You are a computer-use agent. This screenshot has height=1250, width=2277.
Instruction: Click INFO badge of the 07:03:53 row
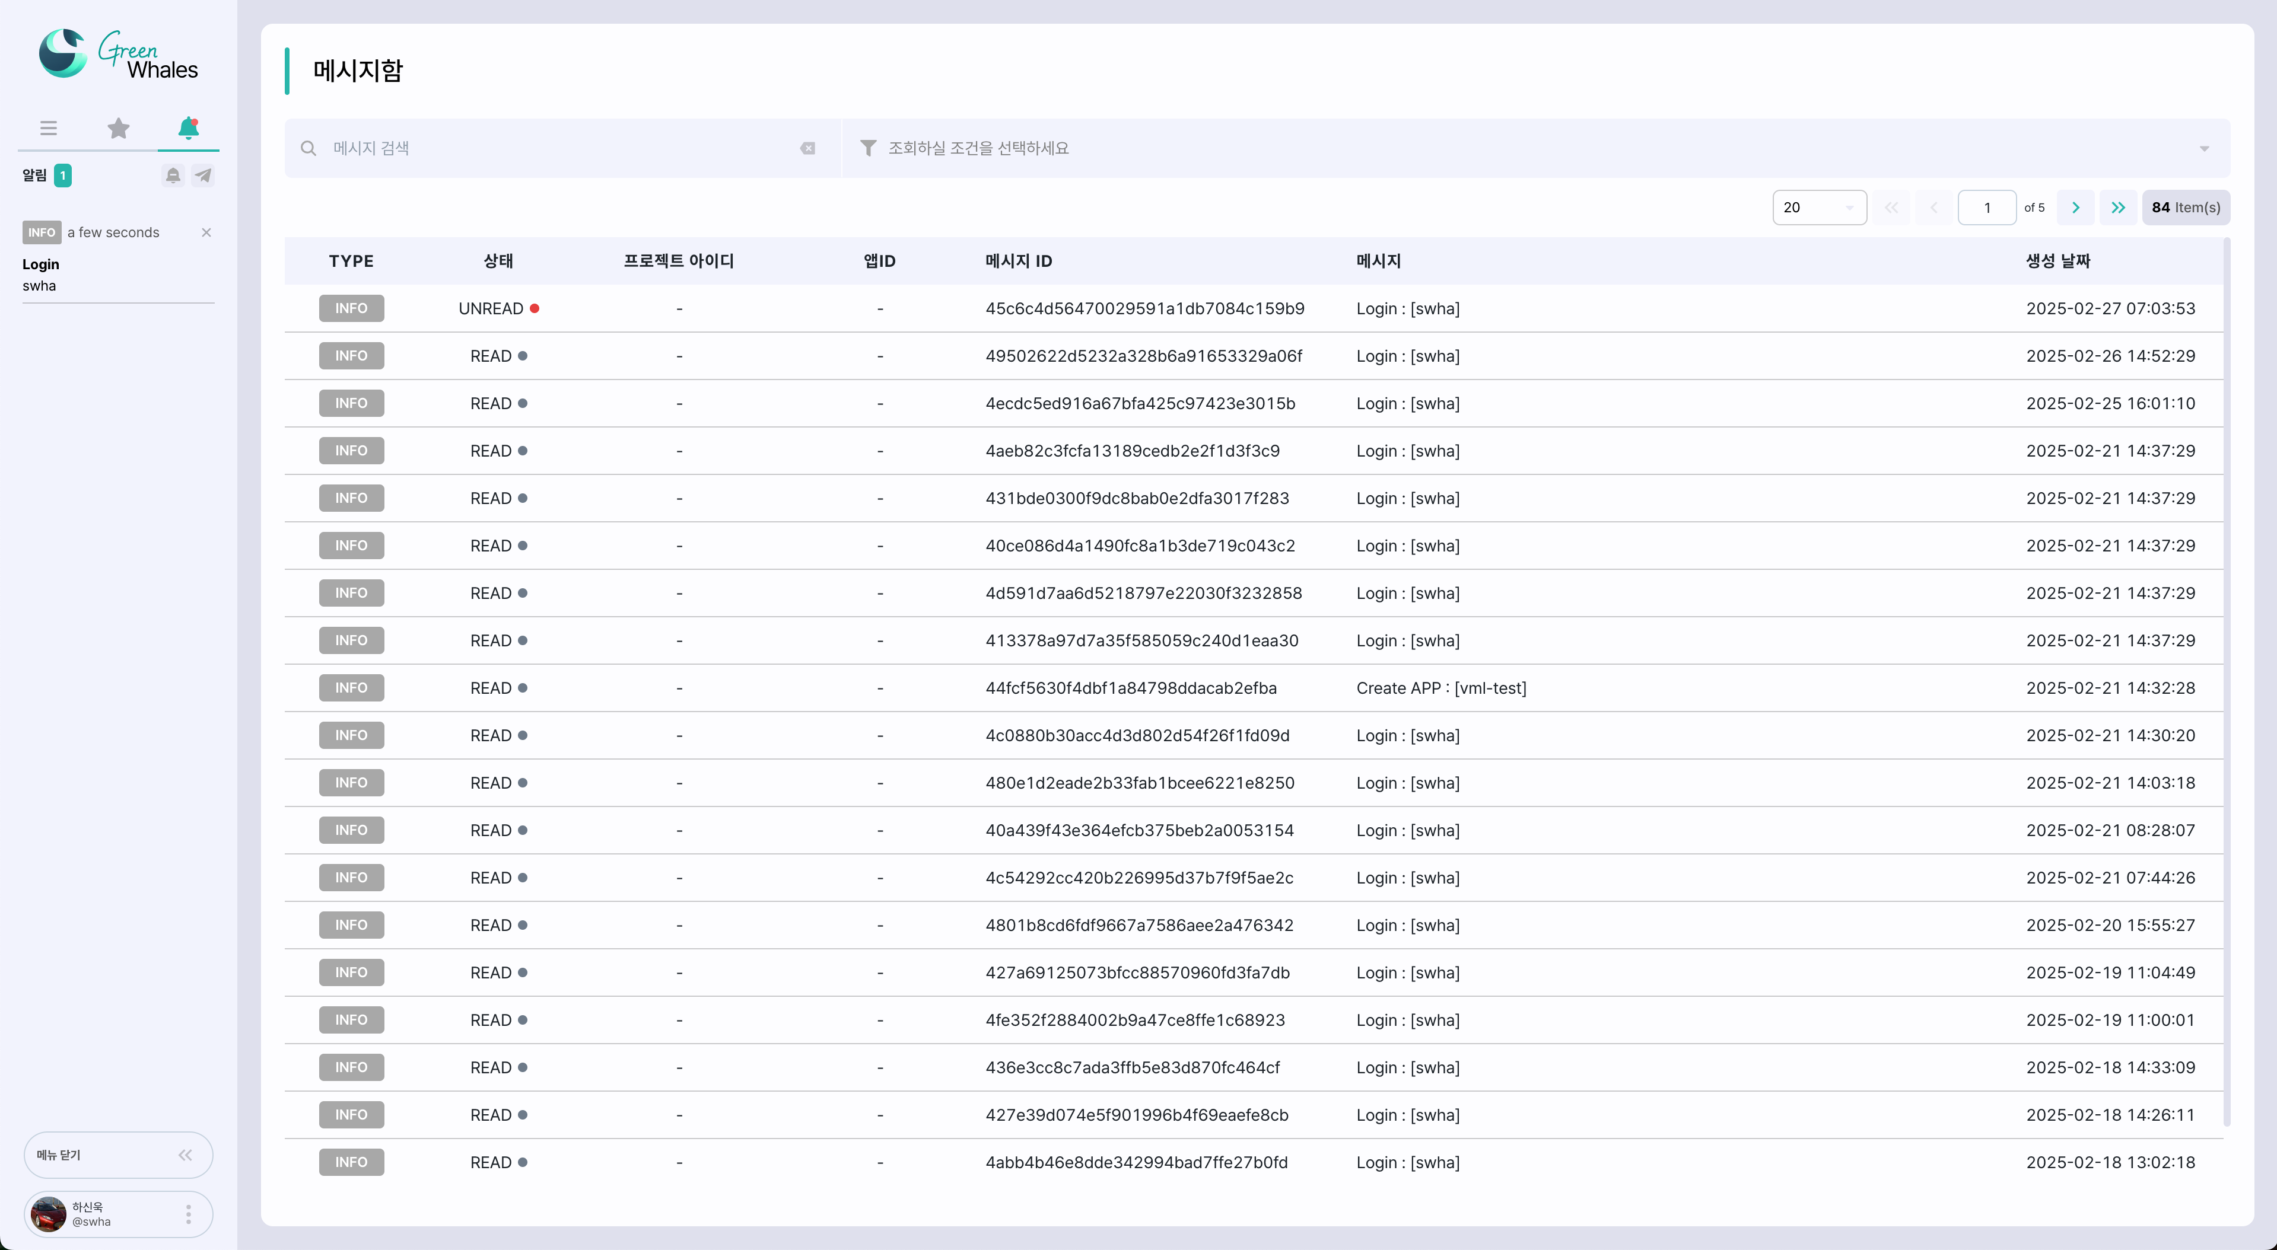351,308
